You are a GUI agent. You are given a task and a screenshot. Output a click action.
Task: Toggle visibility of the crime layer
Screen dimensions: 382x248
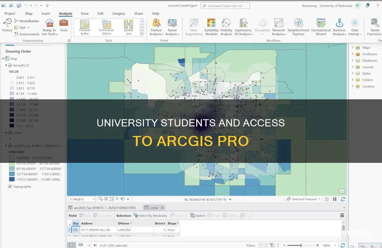click(x=10, y=133)
